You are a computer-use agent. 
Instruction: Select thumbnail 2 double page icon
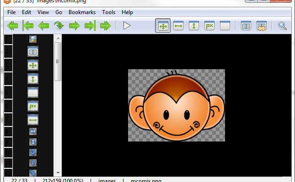point(33,51)
